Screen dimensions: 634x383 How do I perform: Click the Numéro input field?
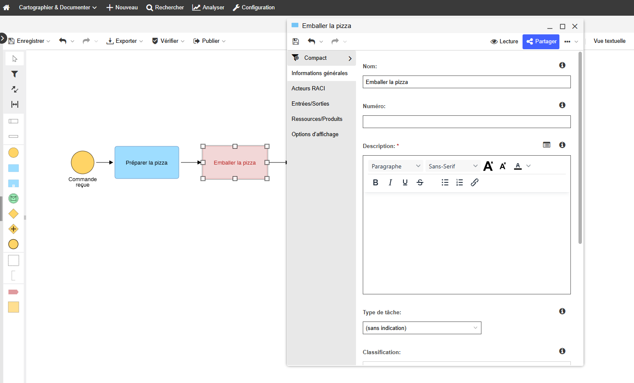point(466,122)
